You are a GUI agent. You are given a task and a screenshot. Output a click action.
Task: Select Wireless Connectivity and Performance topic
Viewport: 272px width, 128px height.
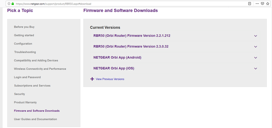[40, 69]
